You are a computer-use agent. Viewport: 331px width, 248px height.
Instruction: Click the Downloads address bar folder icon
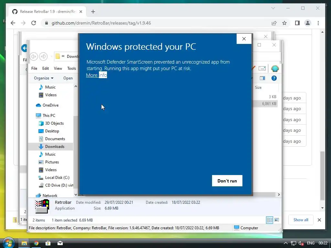58,56
